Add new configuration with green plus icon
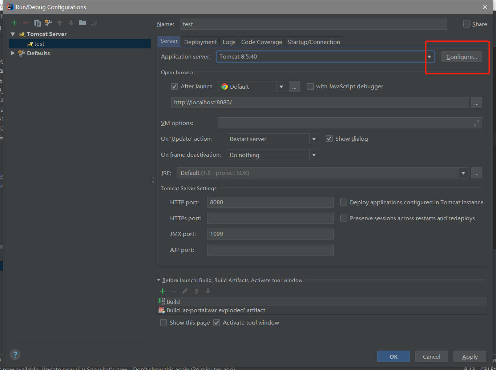The width and height of the screenshot is (496, 370). (x=14, y=23)
